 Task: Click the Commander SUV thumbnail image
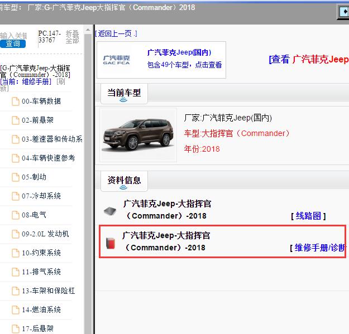(x=138, y=135)
